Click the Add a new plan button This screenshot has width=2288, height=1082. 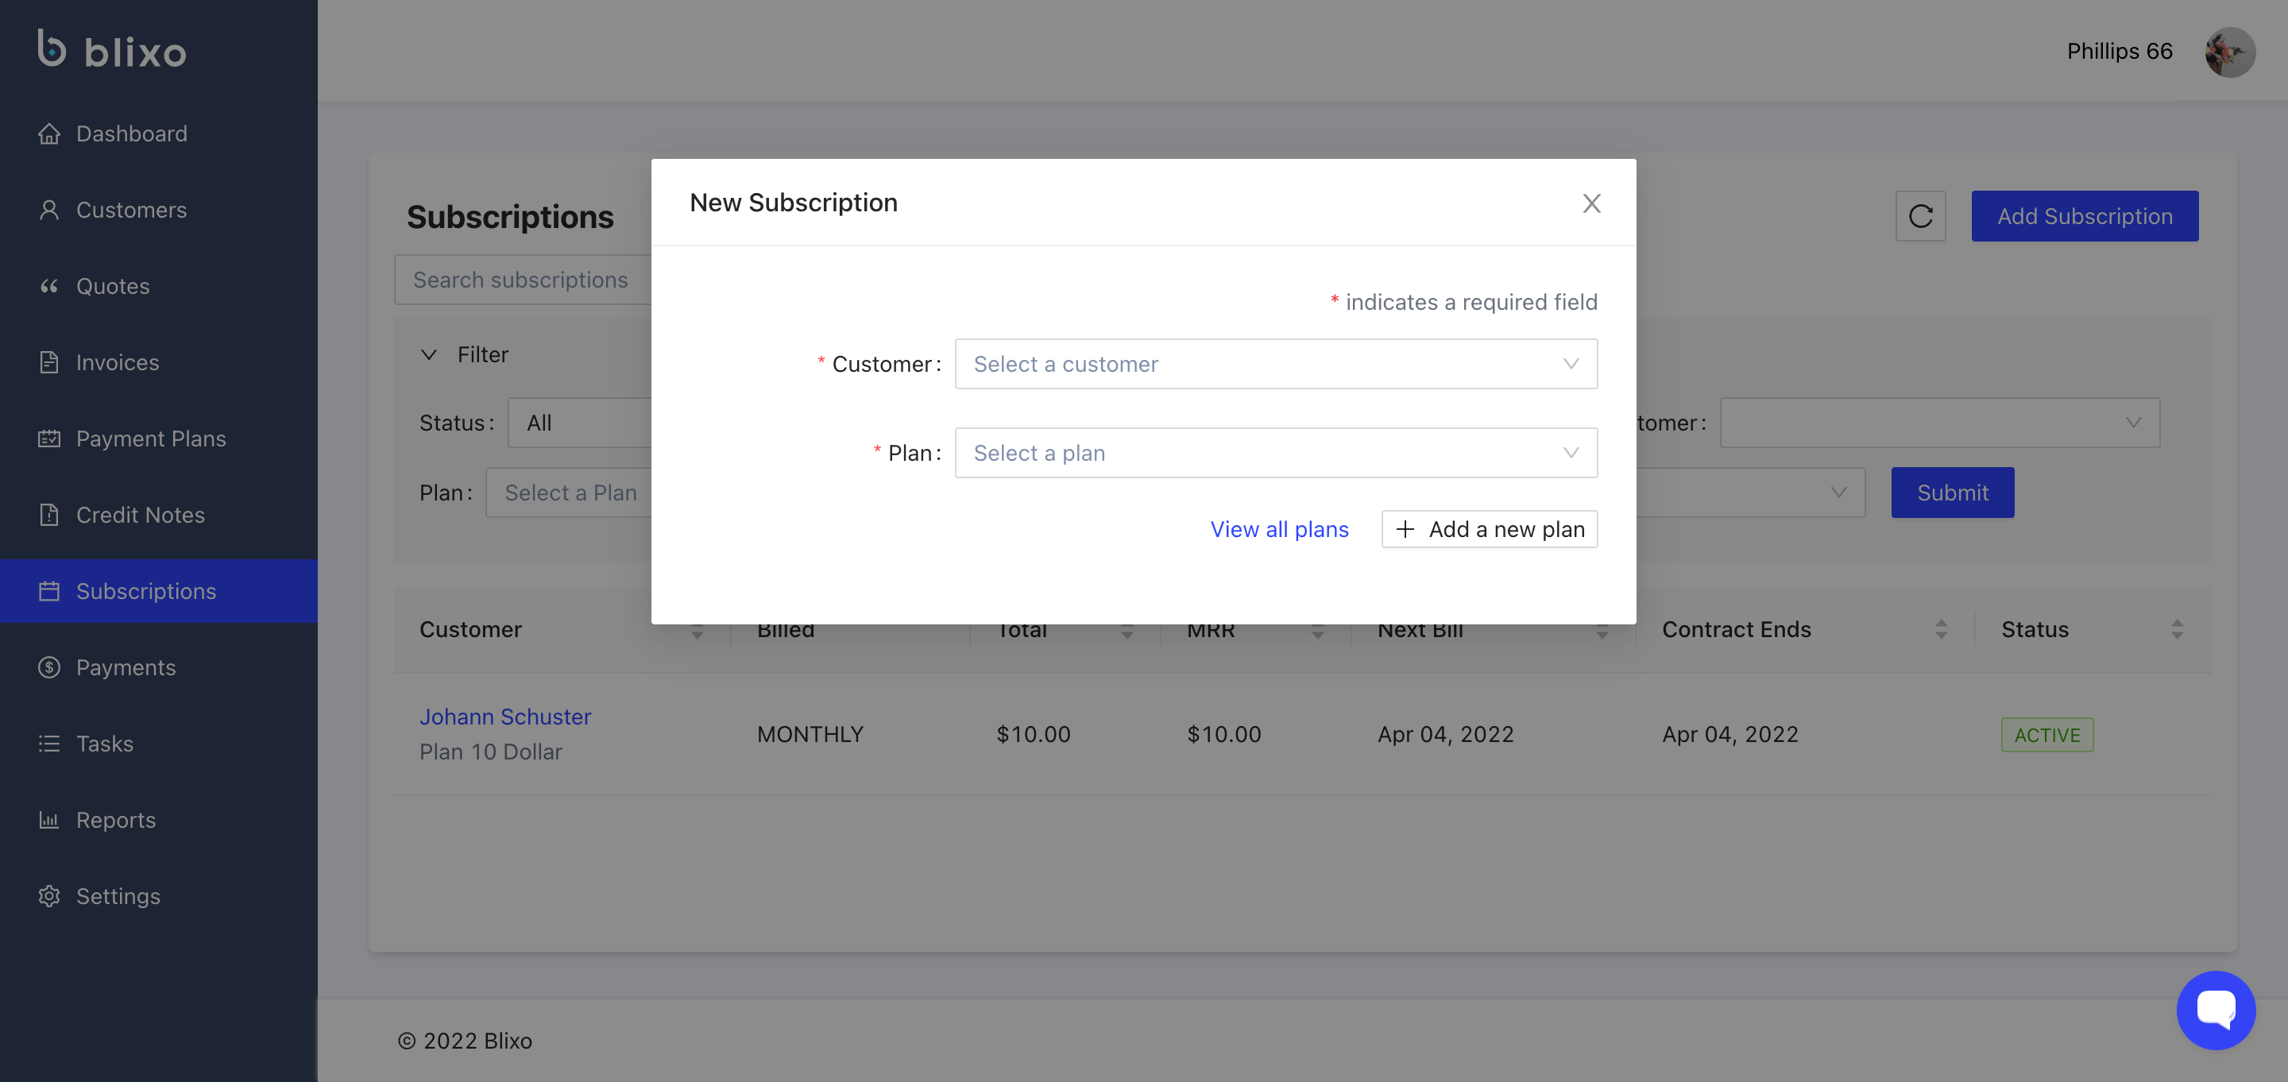[x=1490, y=529]
